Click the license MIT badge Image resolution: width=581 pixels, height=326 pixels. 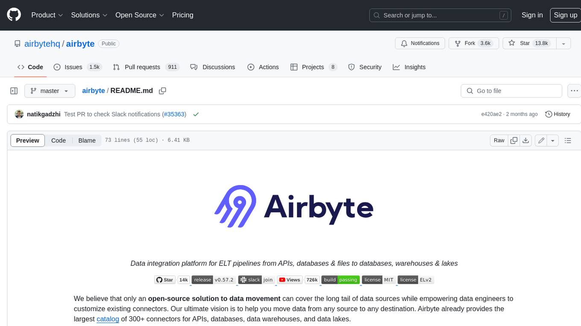(379, 280)
